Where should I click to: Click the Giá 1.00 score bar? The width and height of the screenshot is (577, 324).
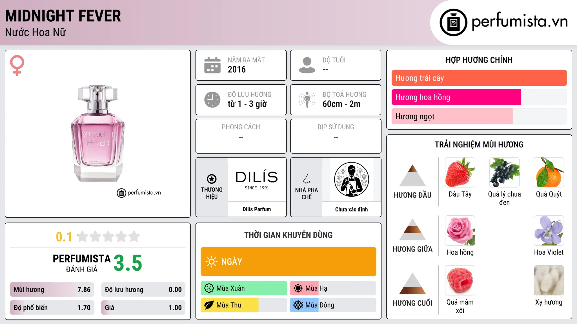click(x=143, y=307)
